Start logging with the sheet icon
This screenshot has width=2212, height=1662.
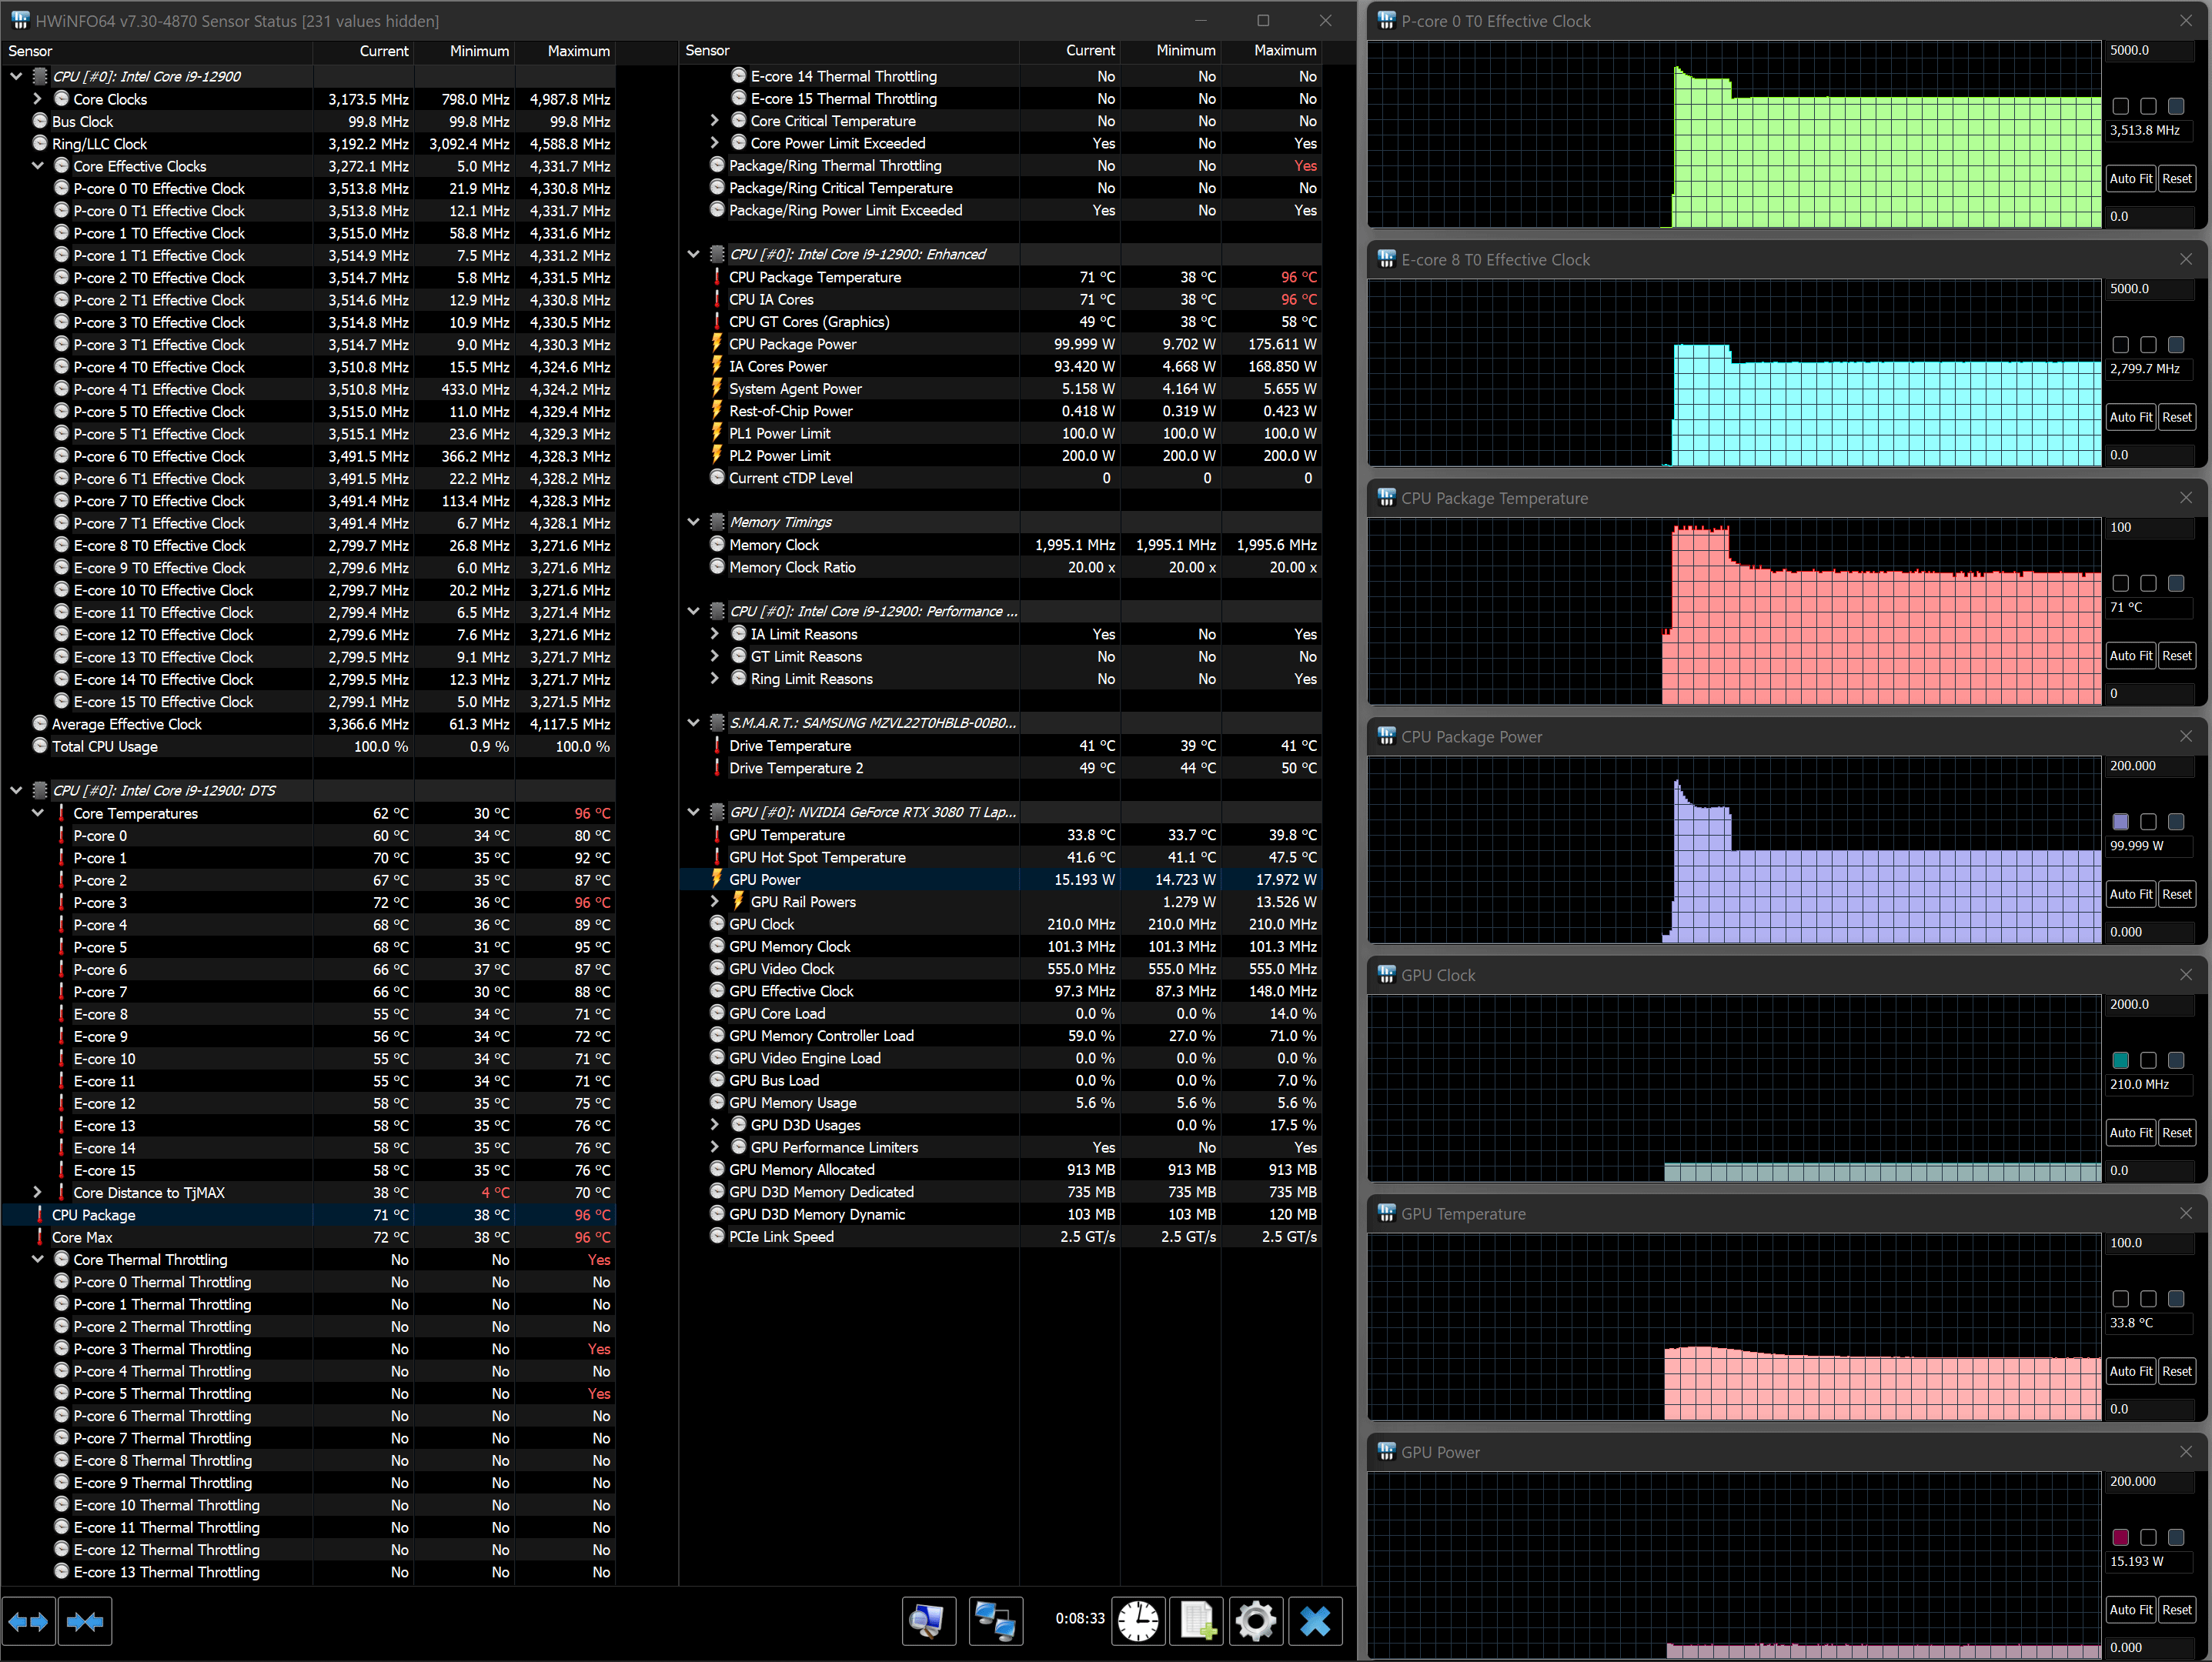[1196, 1621]
